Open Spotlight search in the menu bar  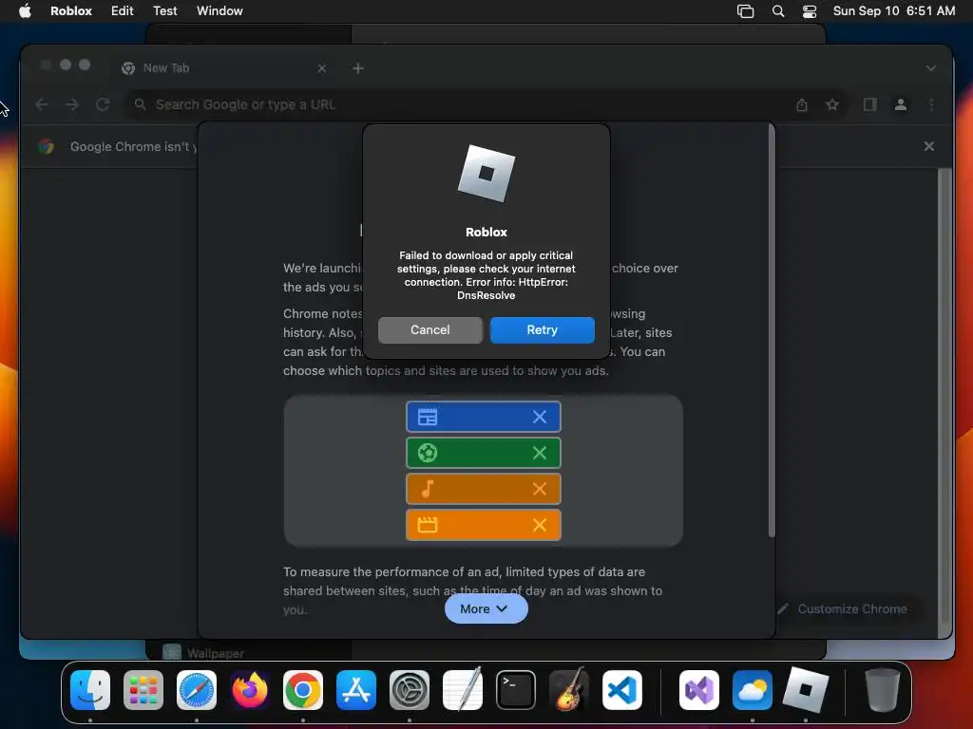tap(778, 11)
